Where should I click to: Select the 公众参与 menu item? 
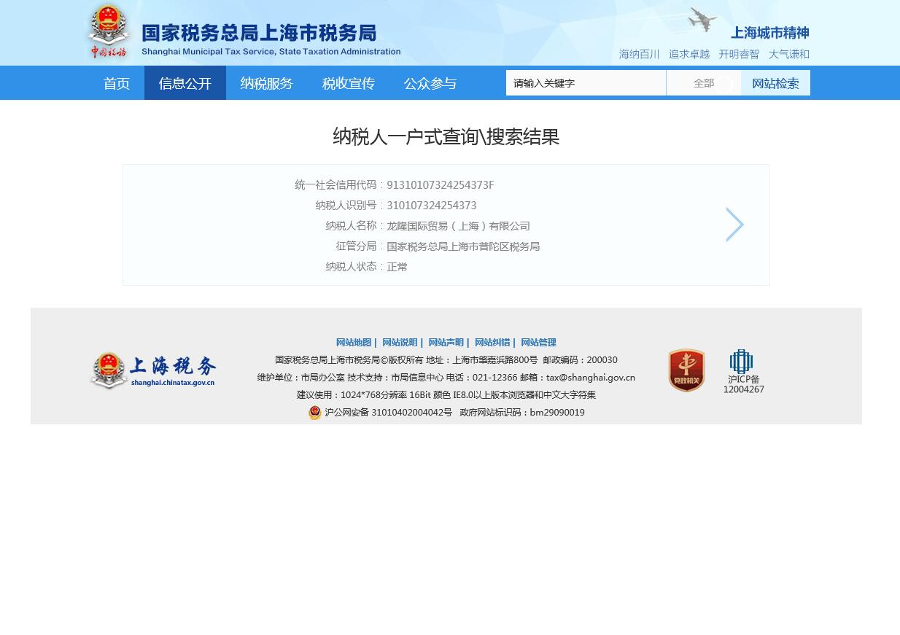(x=430, y=83)
